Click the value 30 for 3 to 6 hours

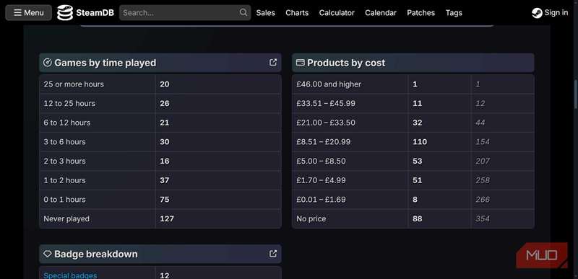click(x=165, y=142)
